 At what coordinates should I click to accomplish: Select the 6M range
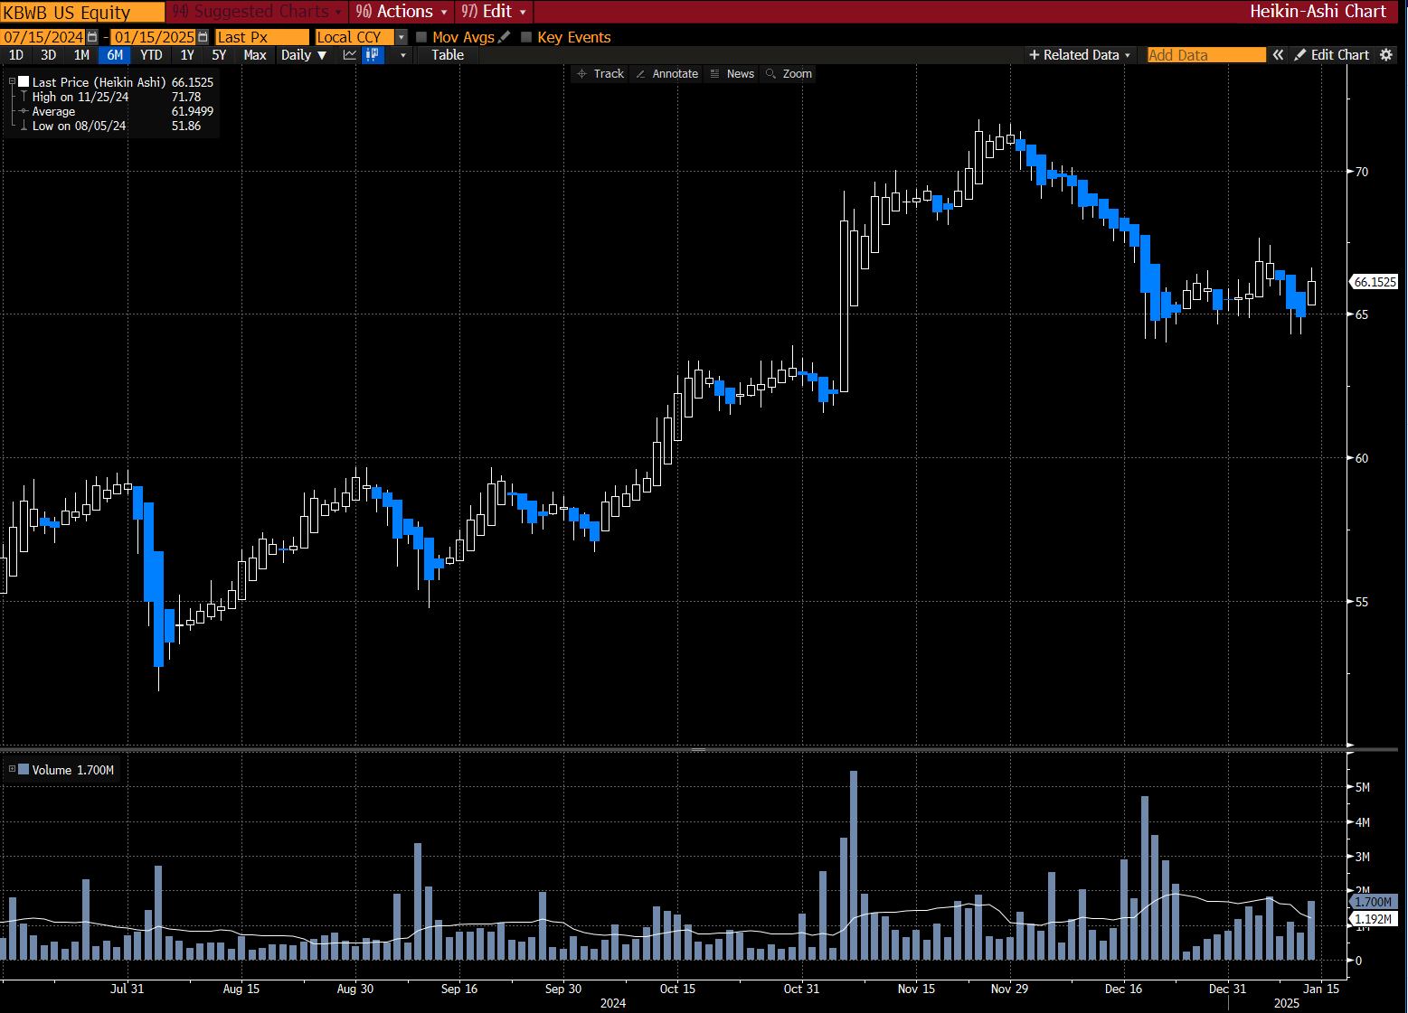click(x=115, y=55)
